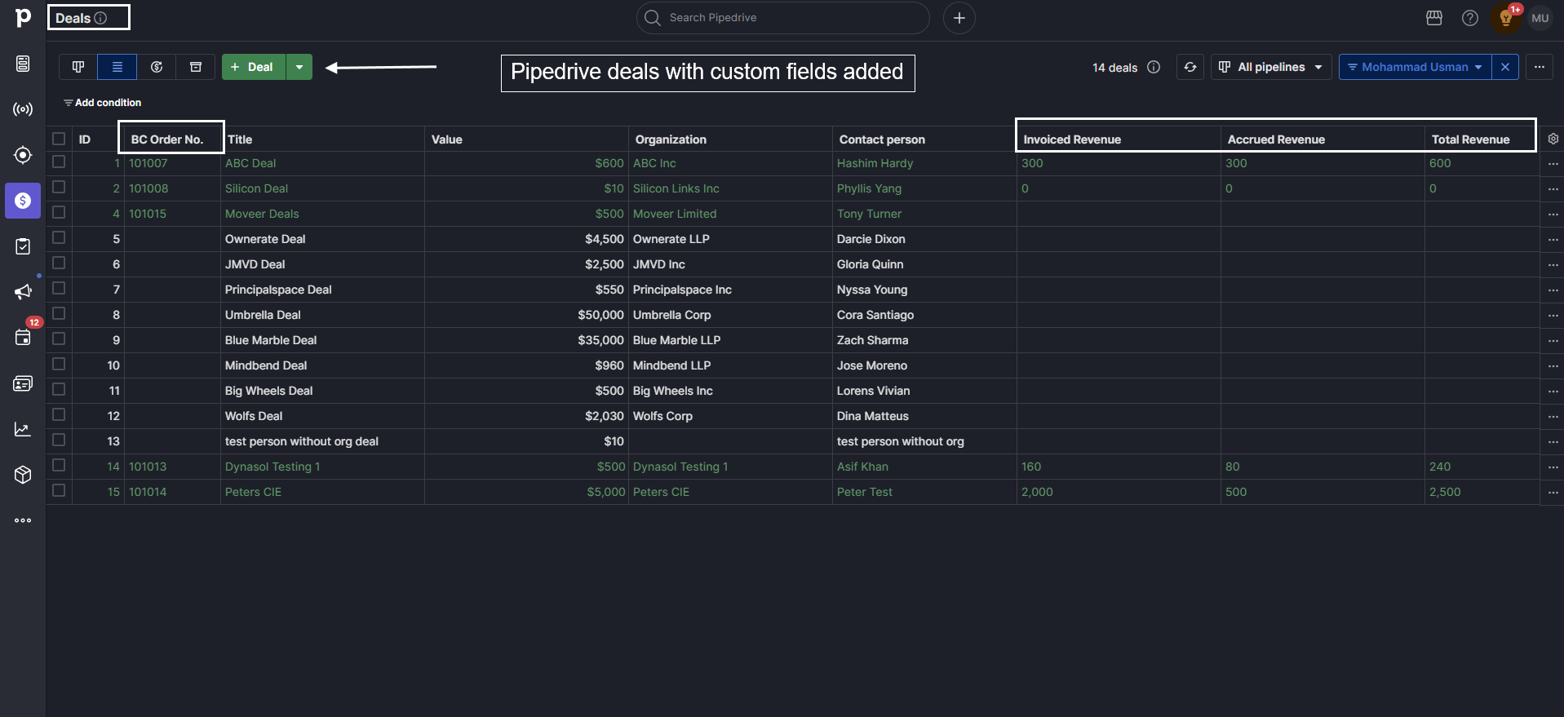Open the Deals dollar sidebar icon

23,201
